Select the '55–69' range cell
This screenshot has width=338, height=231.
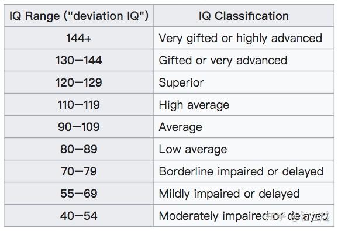[79, 194]
